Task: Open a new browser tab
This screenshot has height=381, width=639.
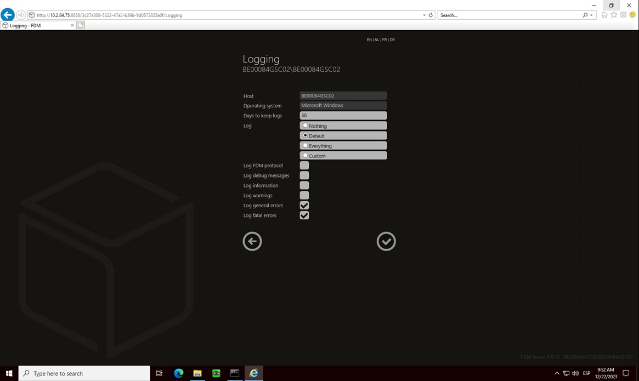Action: pyautogui.click(x=81, y=25)
